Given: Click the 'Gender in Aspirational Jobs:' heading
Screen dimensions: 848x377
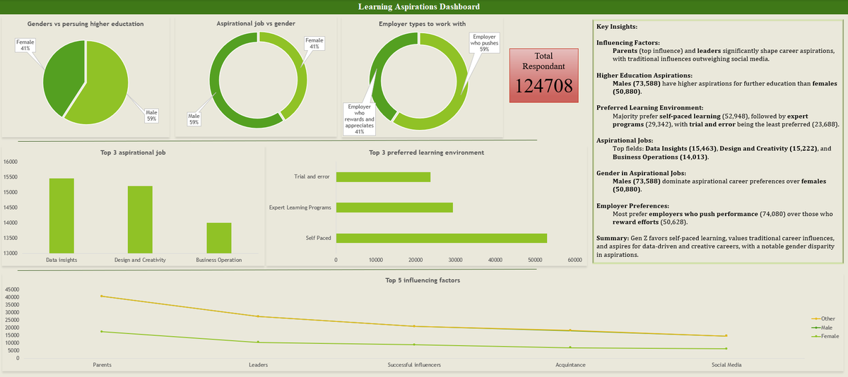Looking at the screenshot, I should click(642, 173).
